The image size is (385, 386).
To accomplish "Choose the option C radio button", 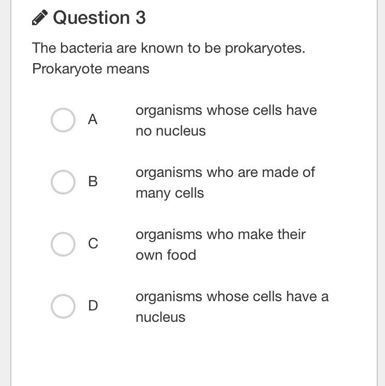I will point(63,244).
